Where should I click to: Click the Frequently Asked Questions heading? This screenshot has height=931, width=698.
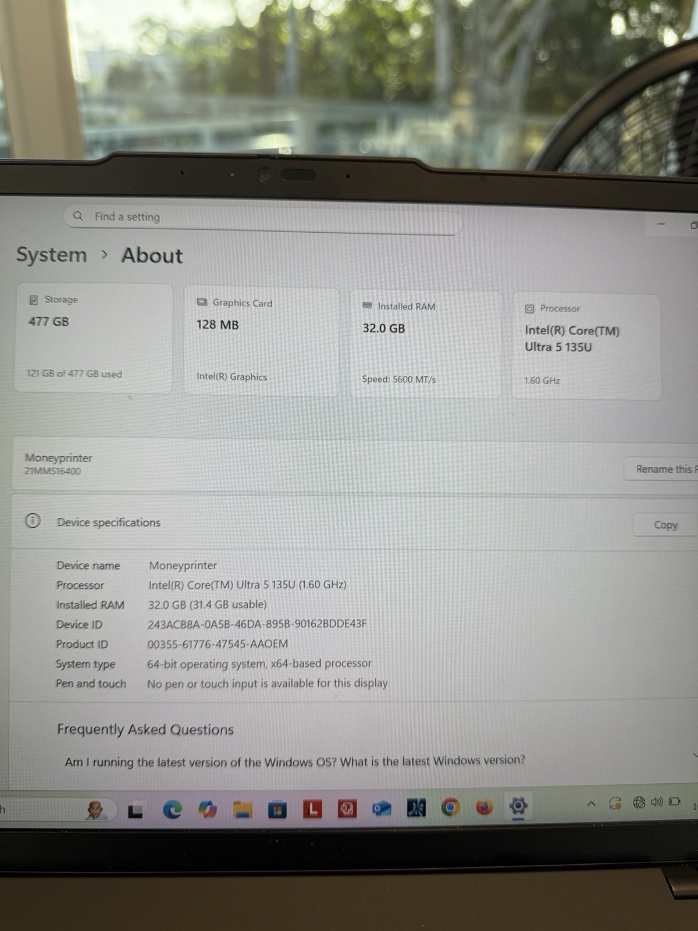pyautogui.click(x=145, y=730)
